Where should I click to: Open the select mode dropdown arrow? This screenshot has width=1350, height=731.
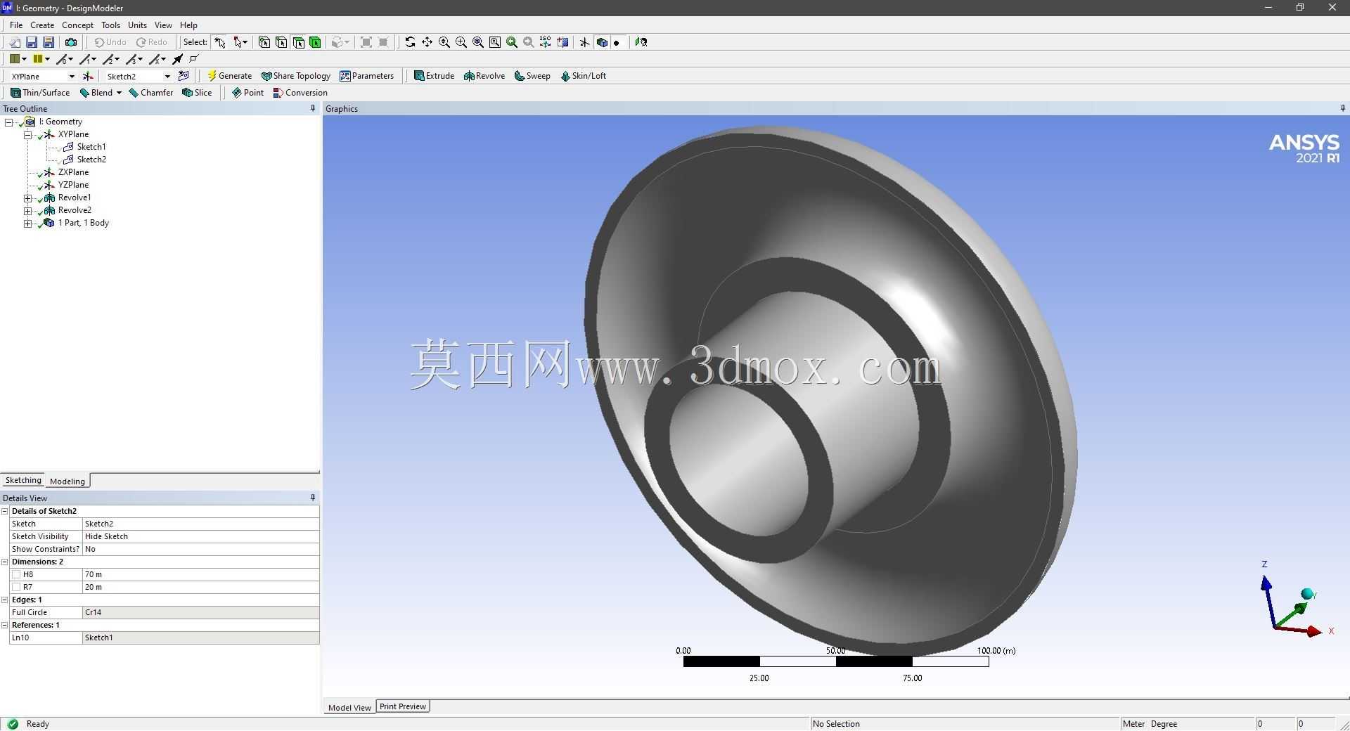pos(245,42)
